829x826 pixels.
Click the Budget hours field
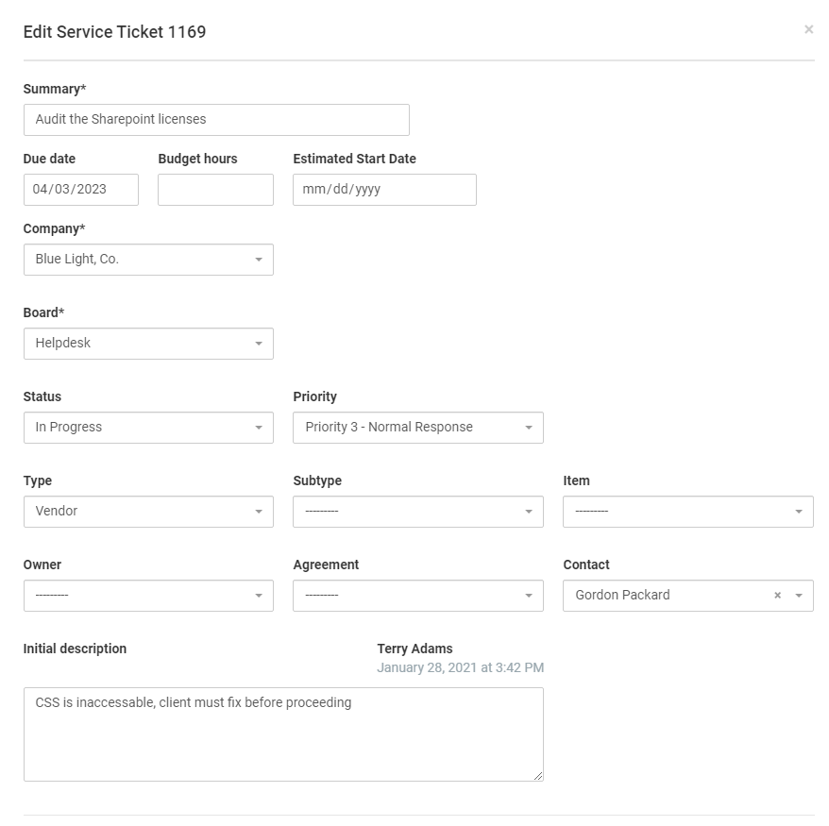pos(215,190)
